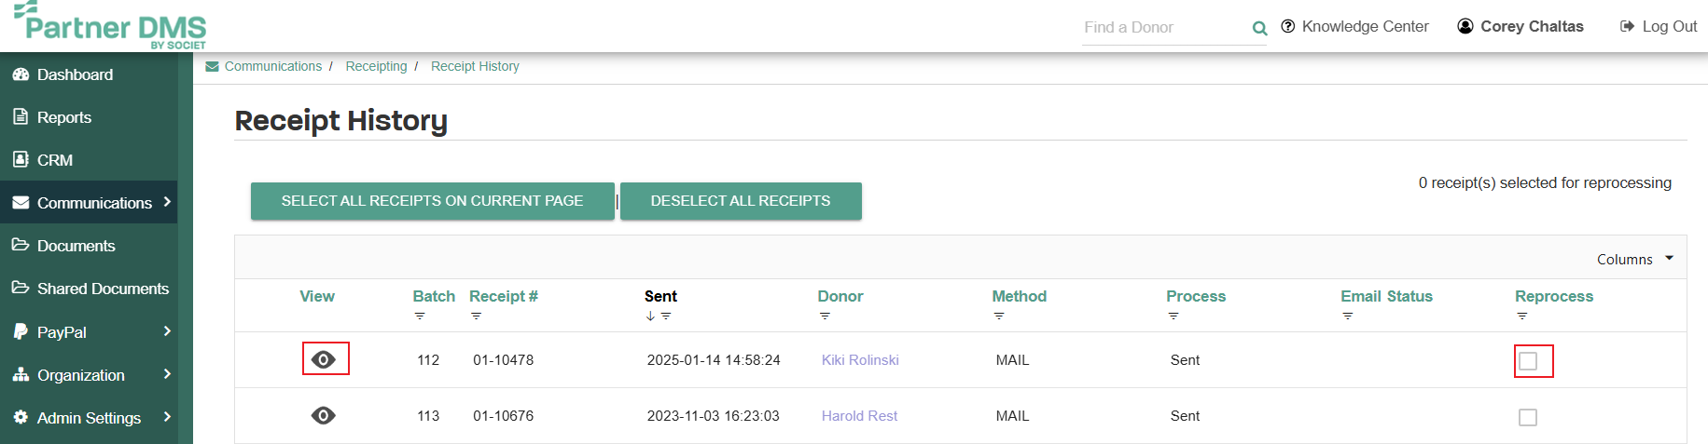Expand the Admin Settings sidebar menu
This screenshot has height=444, width=1708.
pos(89,418)
